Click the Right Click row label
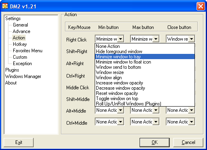Viewport: 207px width, 150px height. tap(76, 40)
